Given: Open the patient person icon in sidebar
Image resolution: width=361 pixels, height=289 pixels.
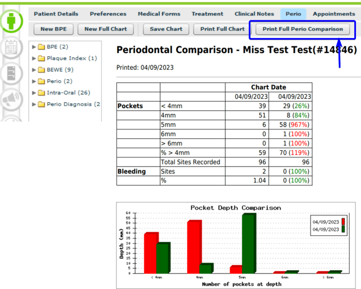Looking at the screenshot, I should point(11,21).
